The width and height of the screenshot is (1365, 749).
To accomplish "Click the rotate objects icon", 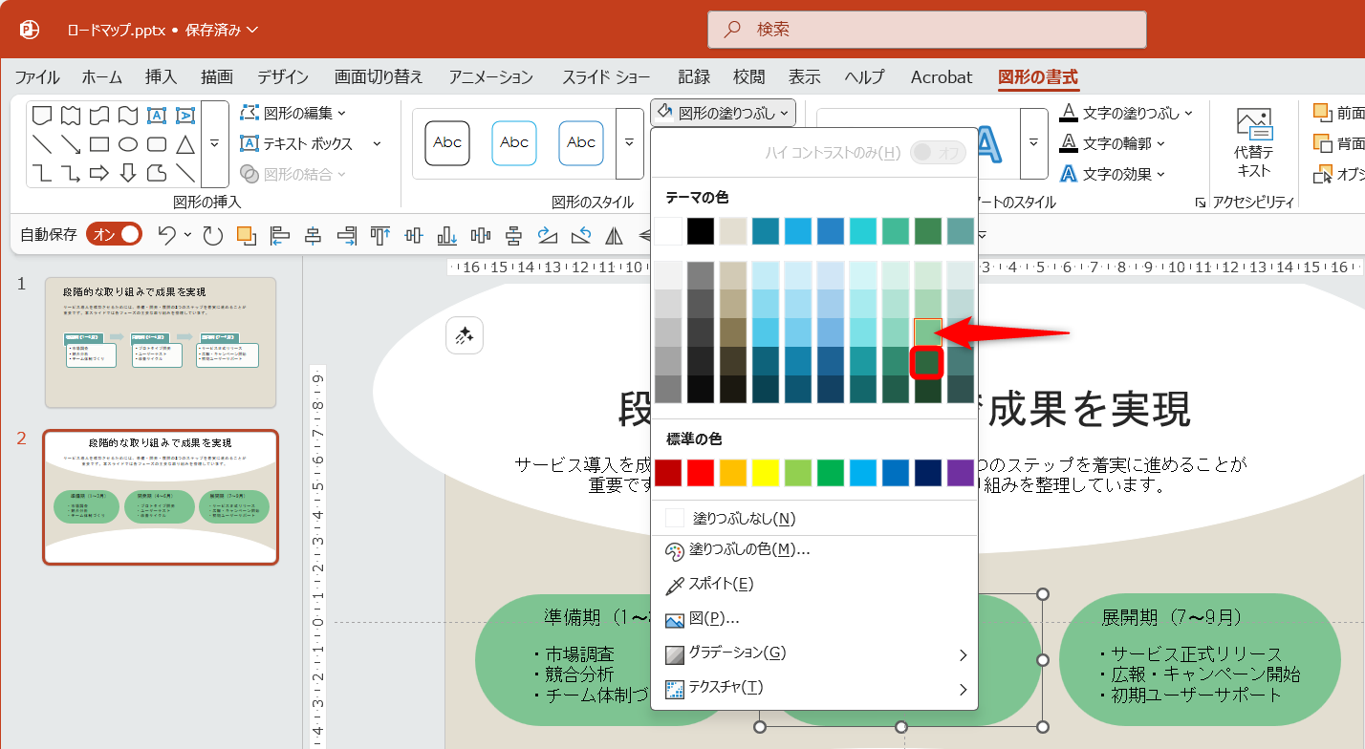I will coord(546,234).
